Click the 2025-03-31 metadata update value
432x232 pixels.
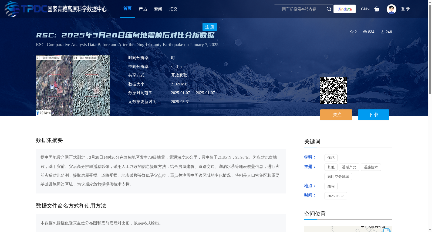coord(180,102)
